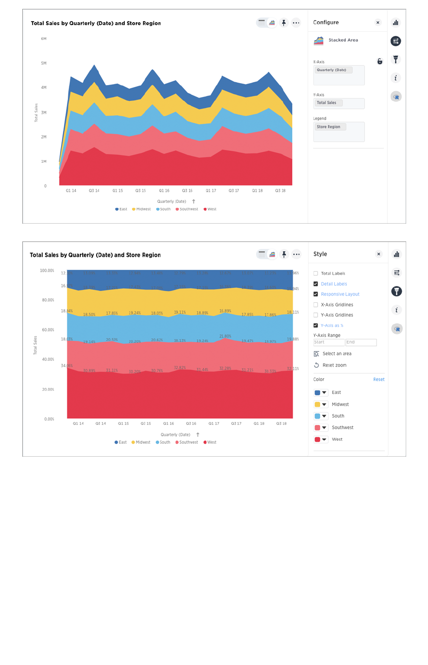Click the info icon in bottom sidebar

pos(396,310)
